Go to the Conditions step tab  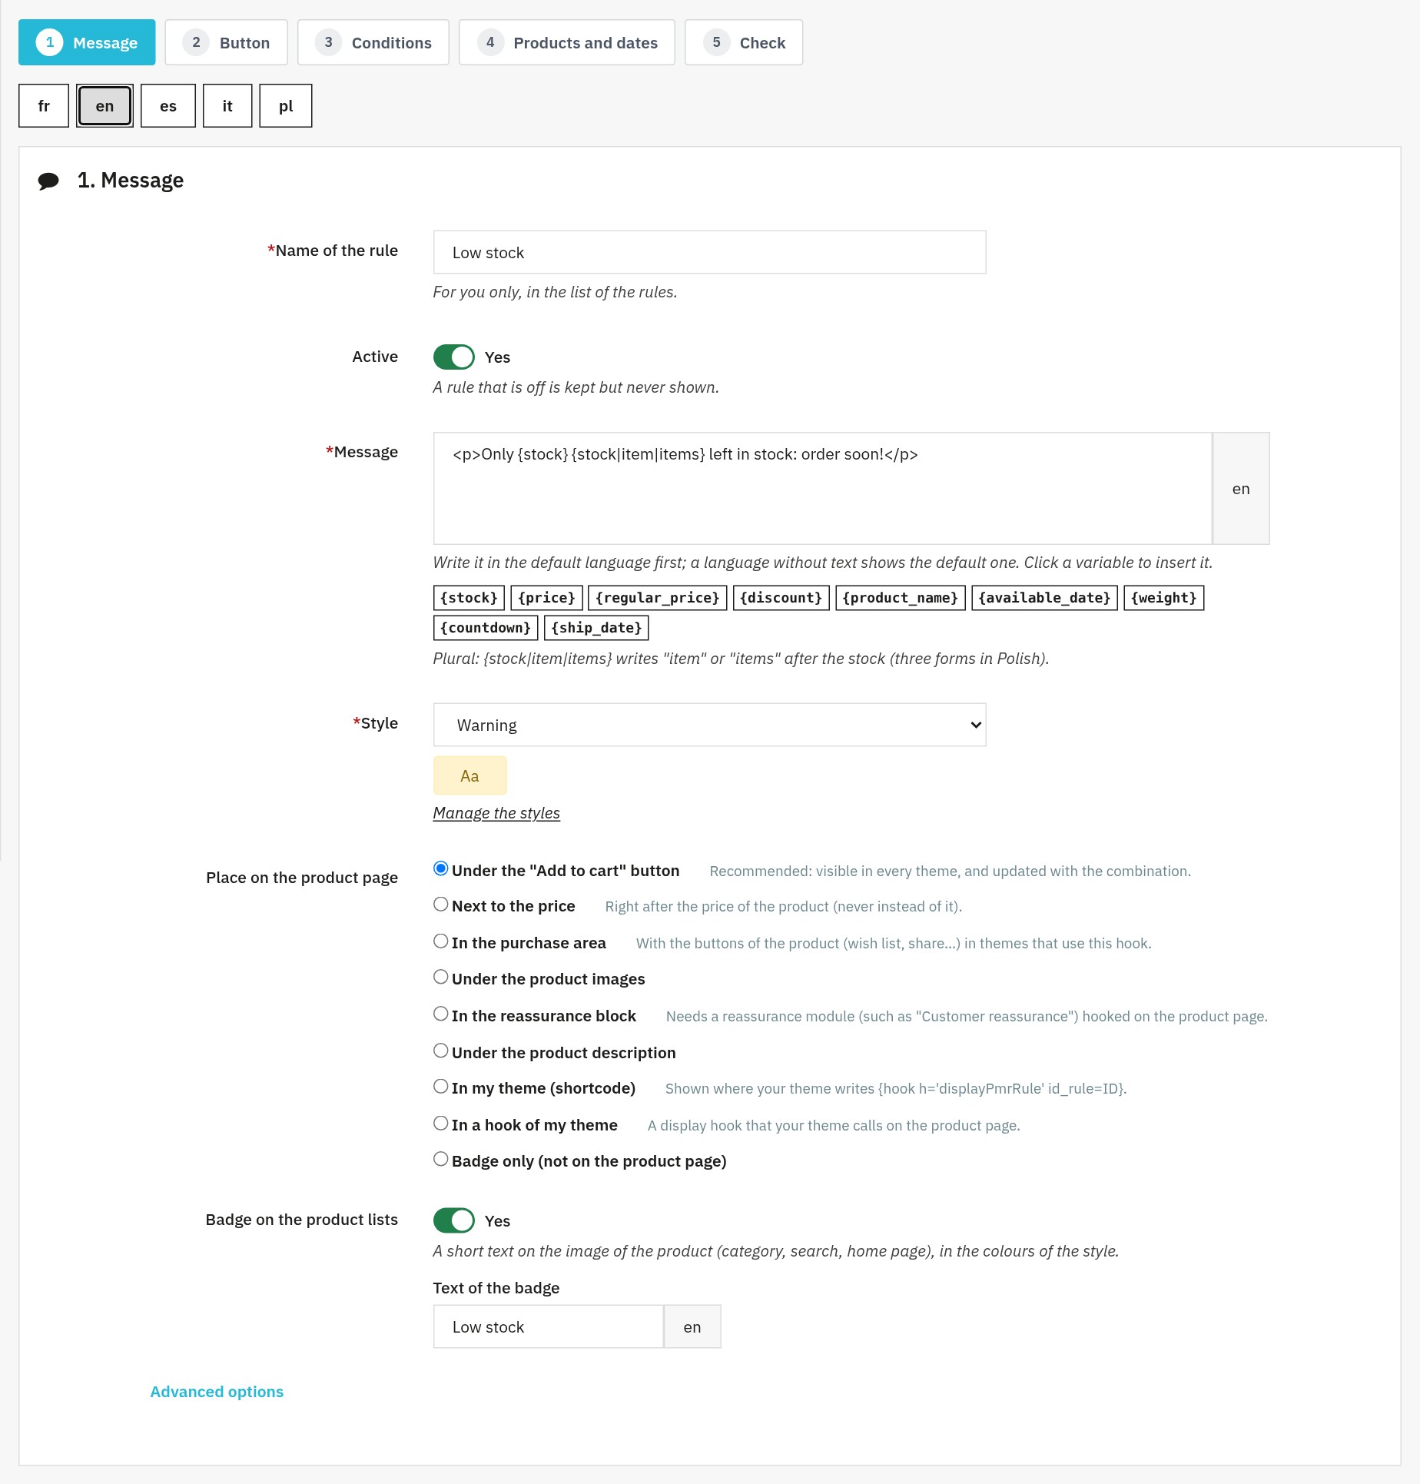click(x=373, y=42)
